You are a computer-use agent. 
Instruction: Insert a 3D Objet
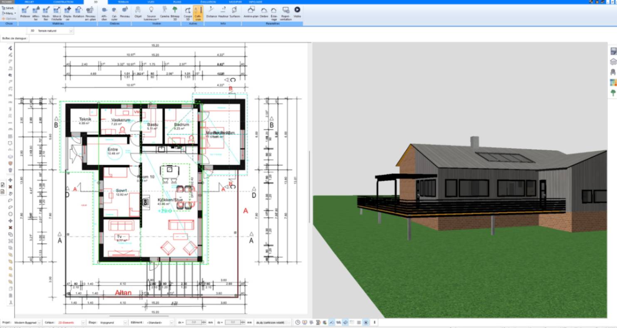pos(138,12)
